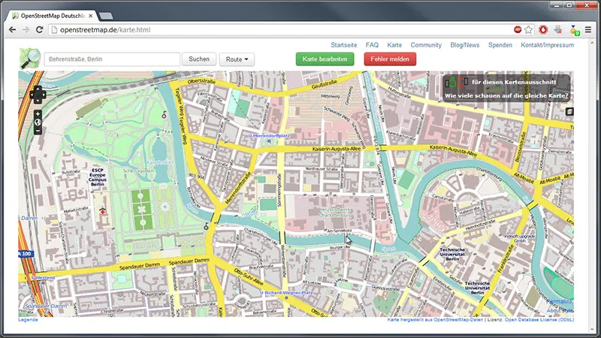Pan the map left with the arrow control
This screenshot has height=338, width=601.
tap(32, 95)
